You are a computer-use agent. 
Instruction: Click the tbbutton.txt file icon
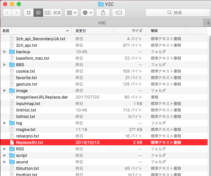pos(12,168)
